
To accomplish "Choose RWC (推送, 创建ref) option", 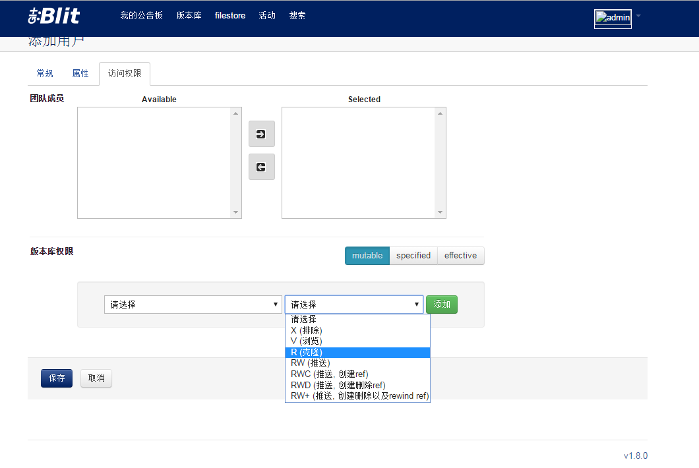I will point(357,374).
